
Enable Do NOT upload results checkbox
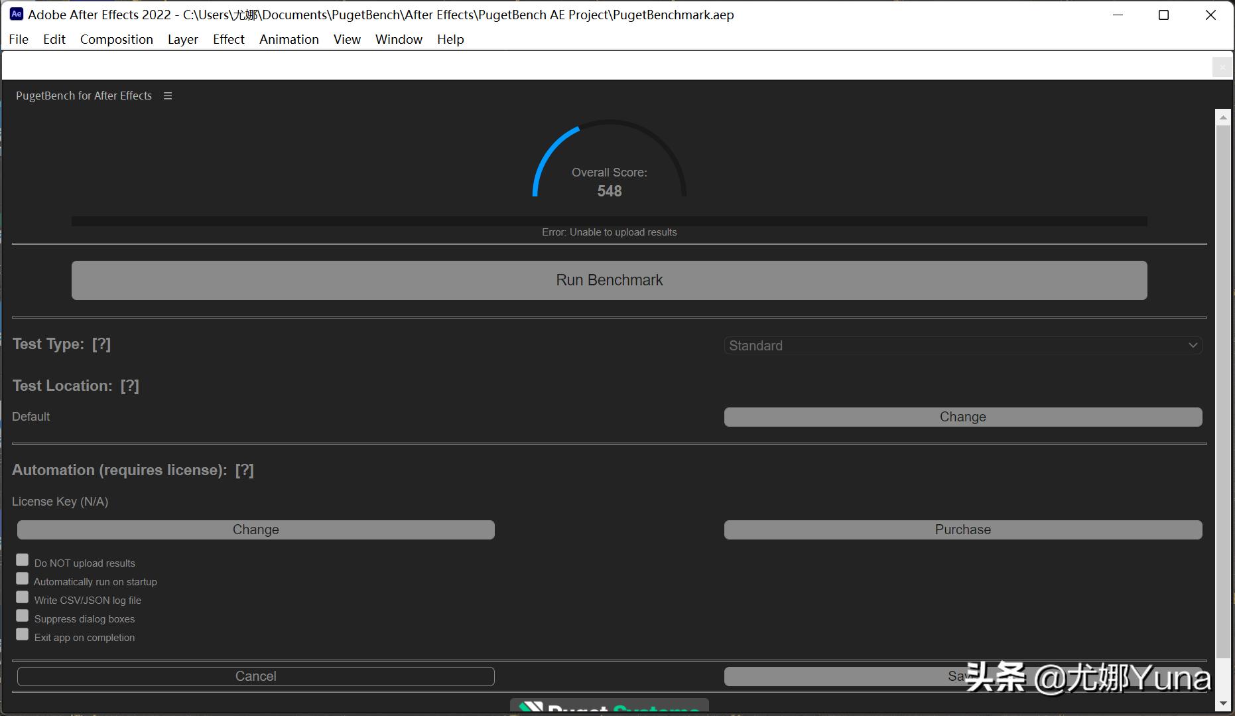click(x=23, y=560)
